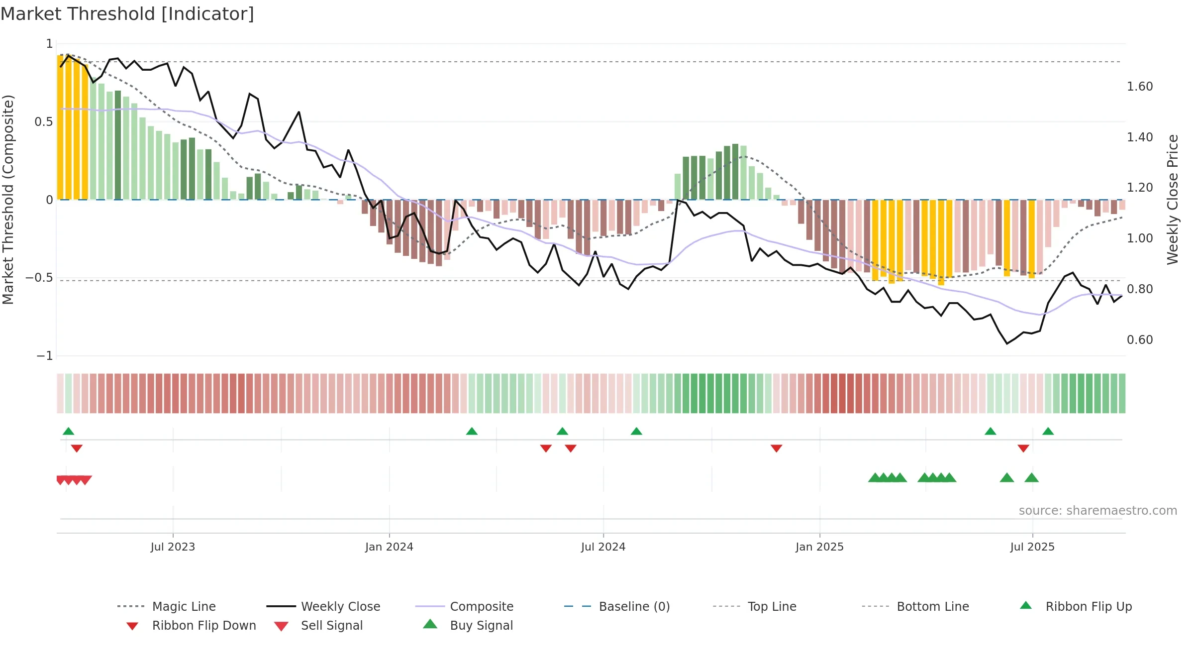Click the 1.20 right axis tick label
This screenshot has width=1194, height=672.
[x=1140, y=188]
